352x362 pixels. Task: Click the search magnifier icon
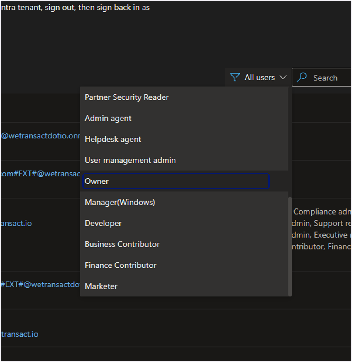pos(302,77)
